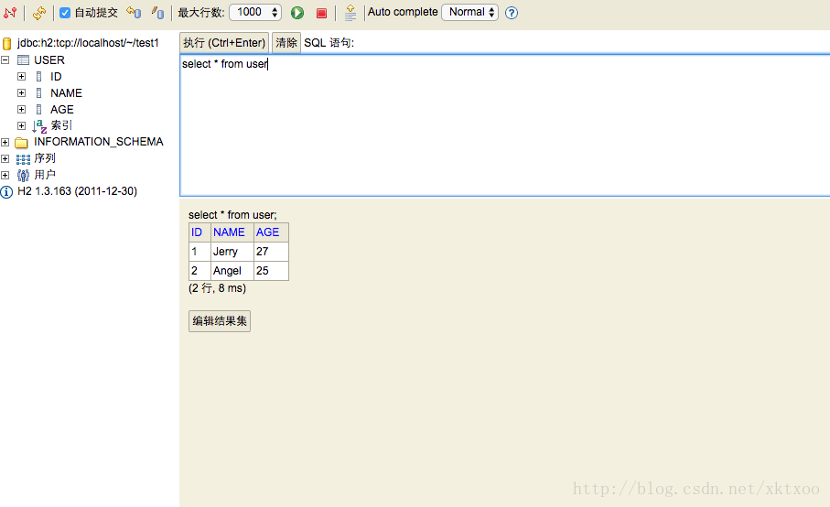Expand the AGE column node

(22, 110)
